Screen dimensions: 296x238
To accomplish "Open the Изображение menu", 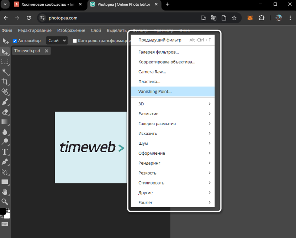I will click(71, 30).
